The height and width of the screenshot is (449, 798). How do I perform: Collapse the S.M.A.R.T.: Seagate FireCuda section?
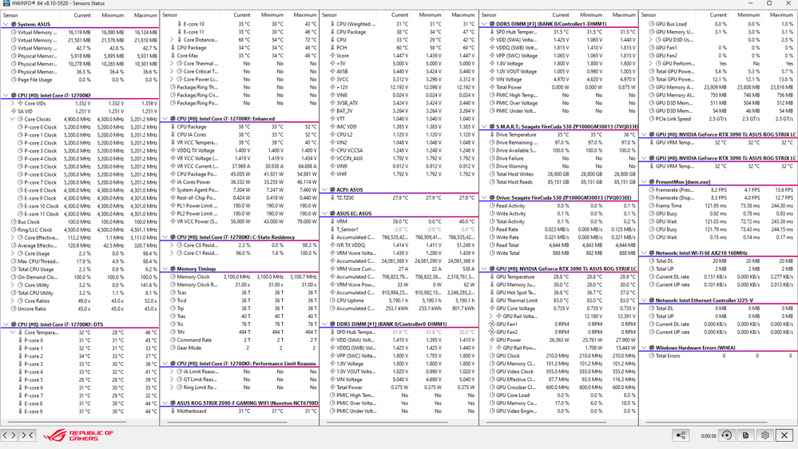[484, 127]
